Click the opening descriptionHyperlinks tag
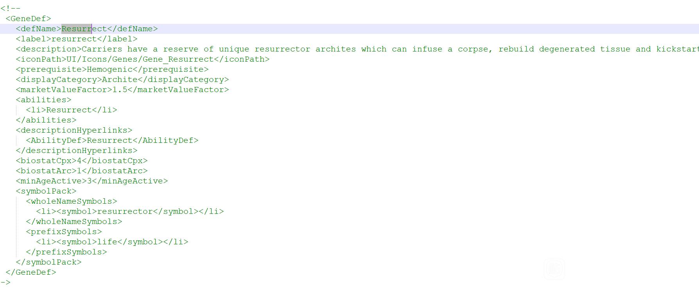The width and height of the screenshot is (699, 288). coord(74,130)
